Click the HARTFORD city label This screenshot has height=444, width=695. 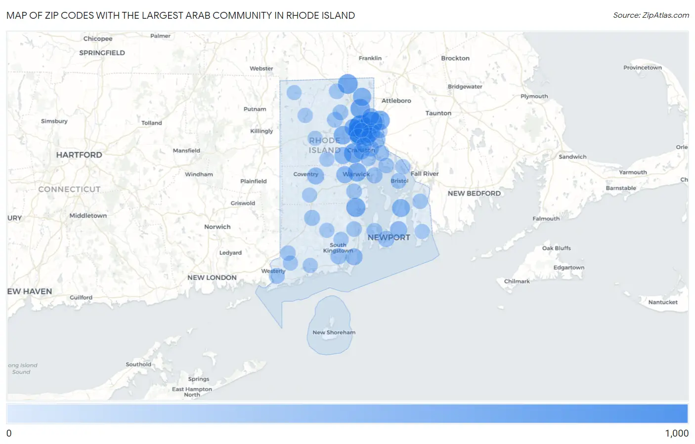click(x=79, y=155)
